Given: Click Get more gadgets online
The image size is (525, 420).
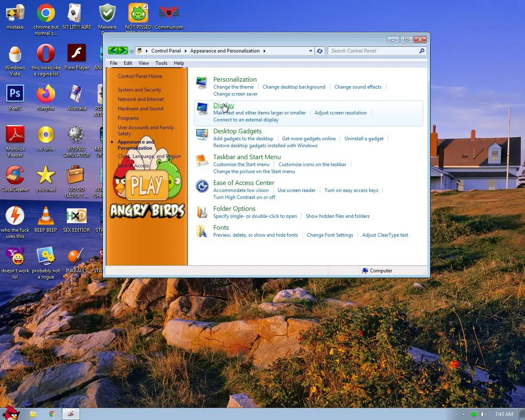Looking at the screenshot, I should click(x=309, y=139).
